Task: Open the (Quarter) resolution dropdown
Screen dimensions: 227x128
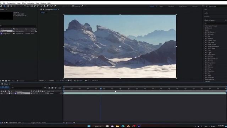Action: 53,81
